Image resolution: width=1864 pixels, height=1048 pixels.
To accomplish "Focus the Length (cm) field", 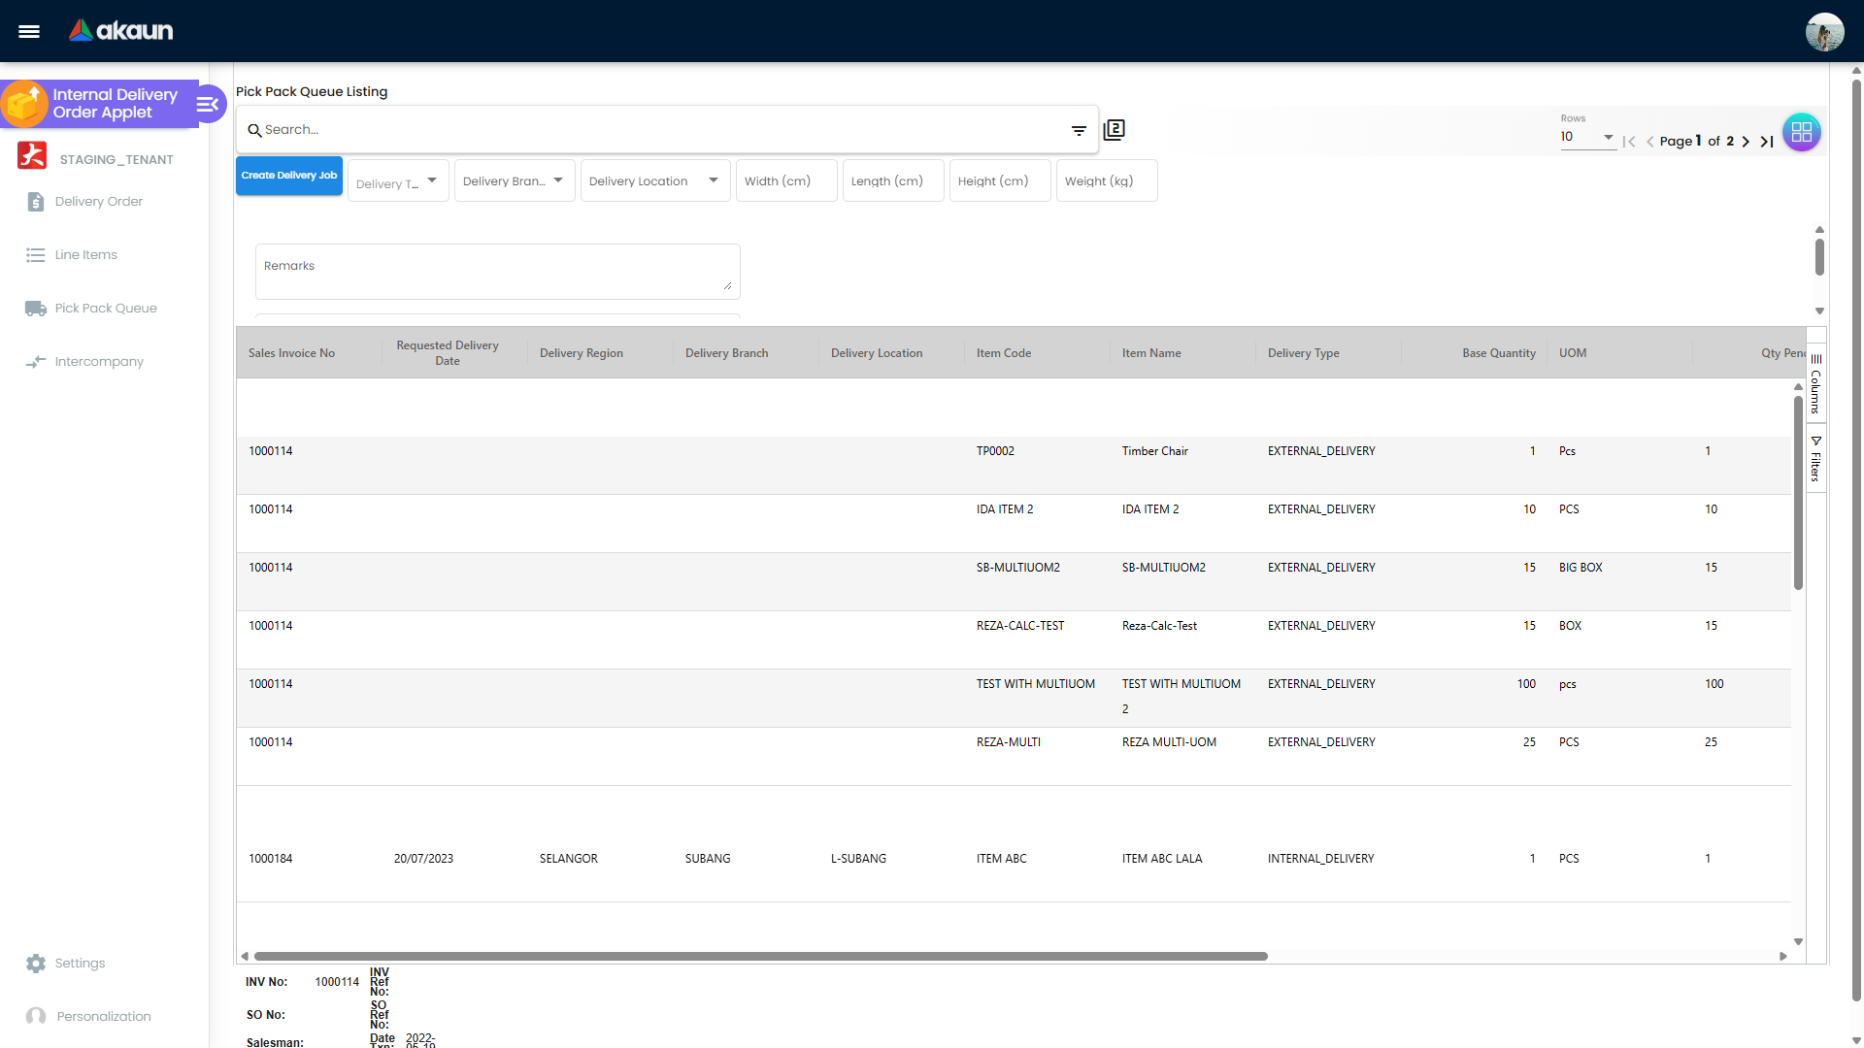I will [893, 180].
